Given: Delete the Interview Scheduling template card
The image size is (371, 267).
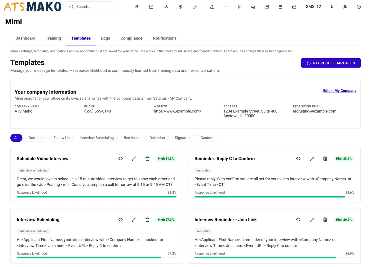Looking at the screenshot, I should coord(147,220).
